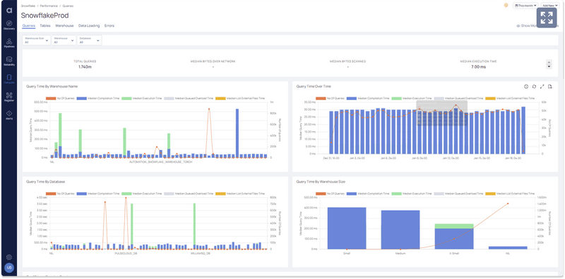Open the This month date range dropdown
This screenshot has height=279, width=565.
pyautogui.click(x=525, y=6)
